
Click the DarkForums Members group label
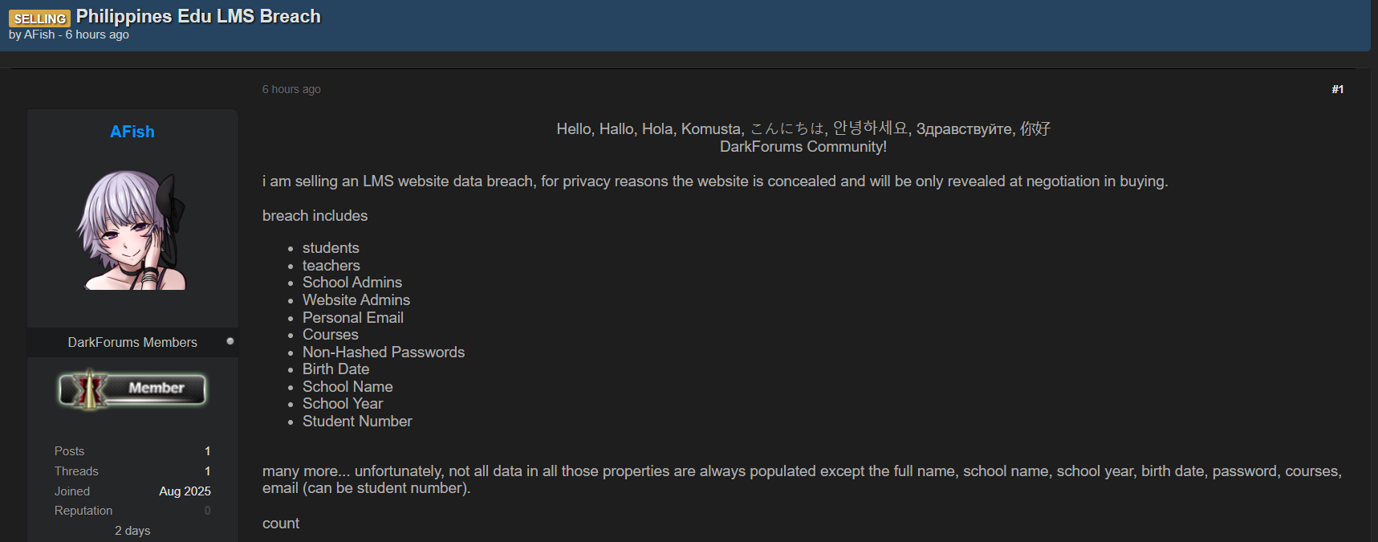point(132,342)
